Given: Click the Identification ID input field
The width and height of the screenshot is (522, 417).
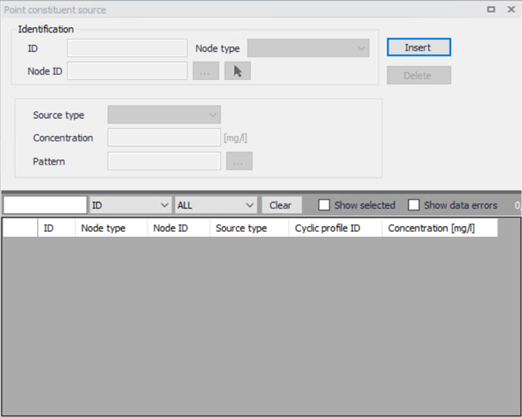Looking at the screenshot, I should (127, 48).
